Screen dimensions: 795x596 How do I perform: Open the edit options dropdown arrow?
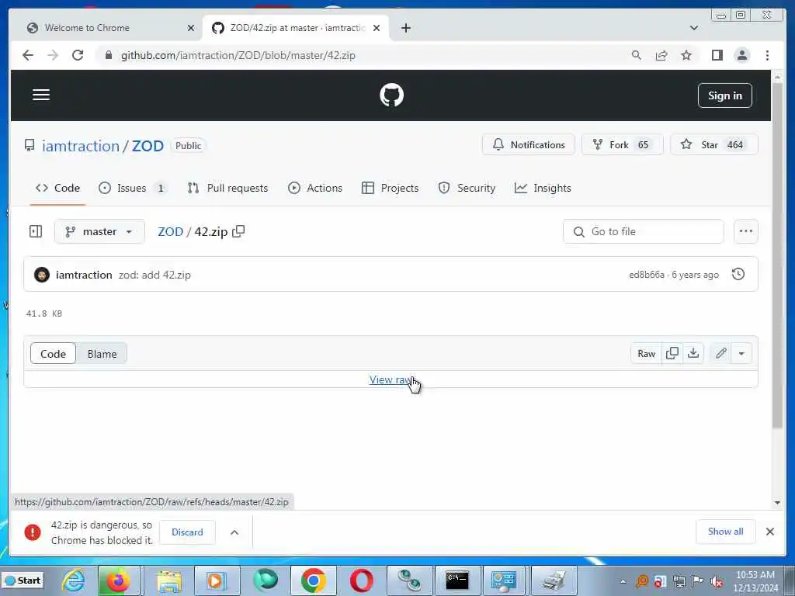(x=741, y=353)
